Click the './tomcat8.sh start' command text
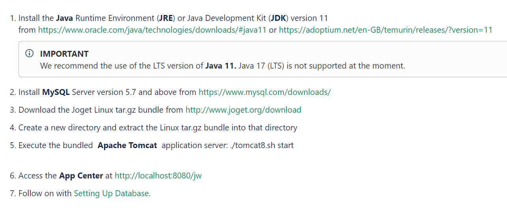 coord(262,145)
